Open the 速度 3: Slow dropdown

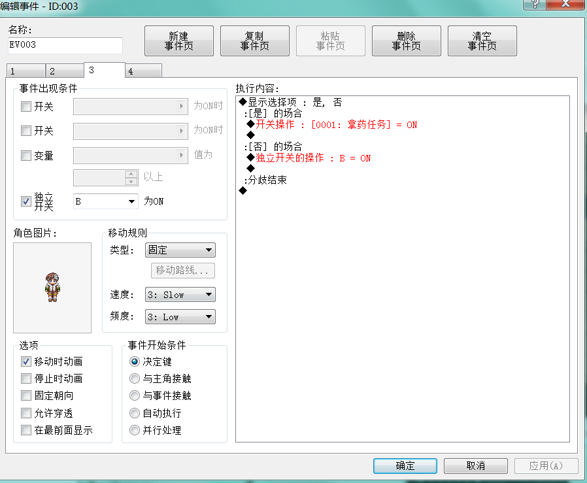tap(180, 295)
